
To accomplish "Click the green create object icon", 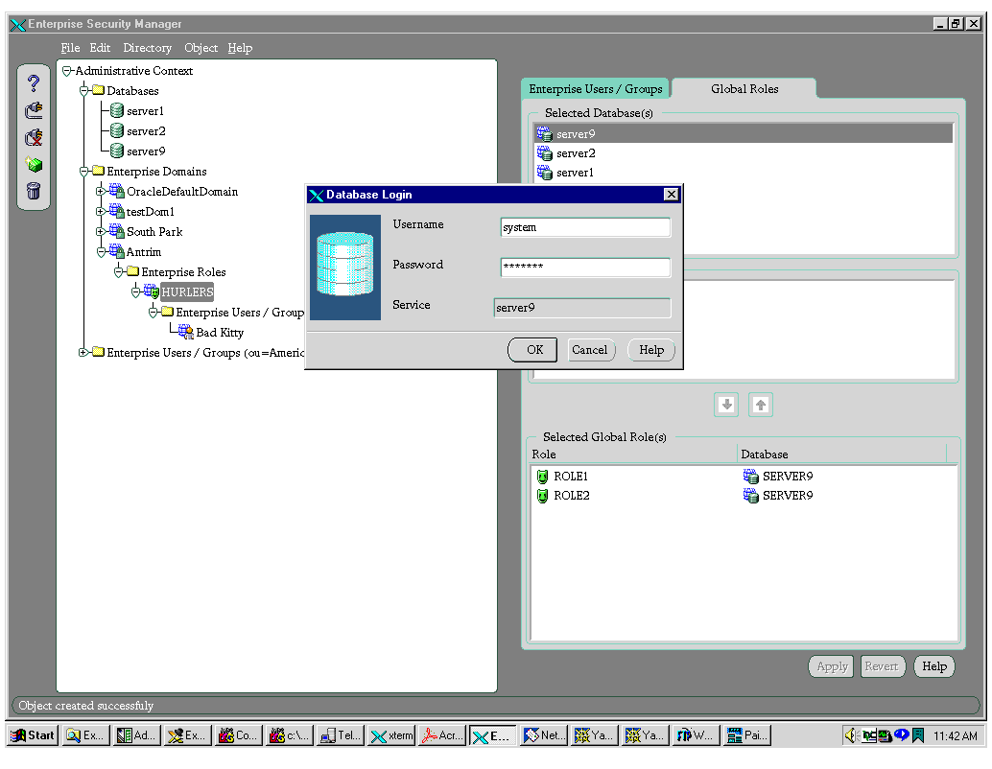I will (34, 164).
